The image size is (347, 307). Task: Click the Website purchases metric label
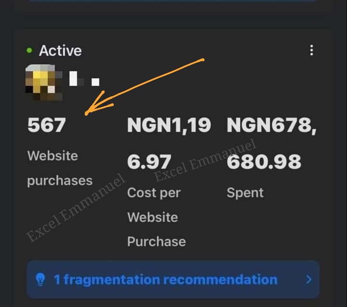tap(60, 168)
